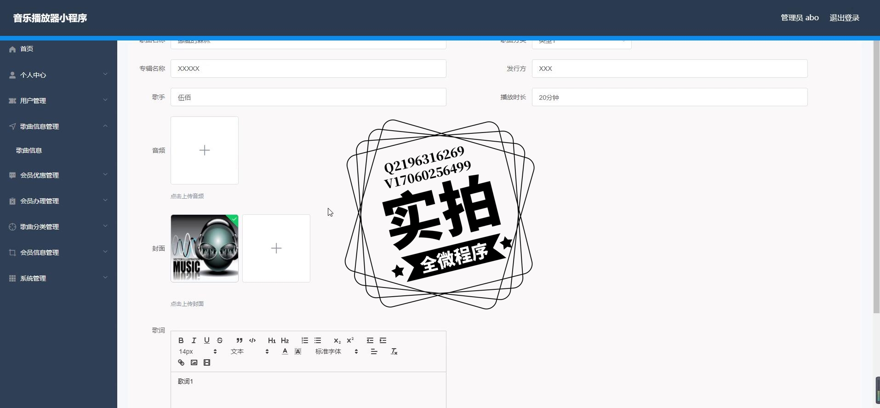Expand the 系统管理 sidebar menu
The image size is (880, 408).
58,278
